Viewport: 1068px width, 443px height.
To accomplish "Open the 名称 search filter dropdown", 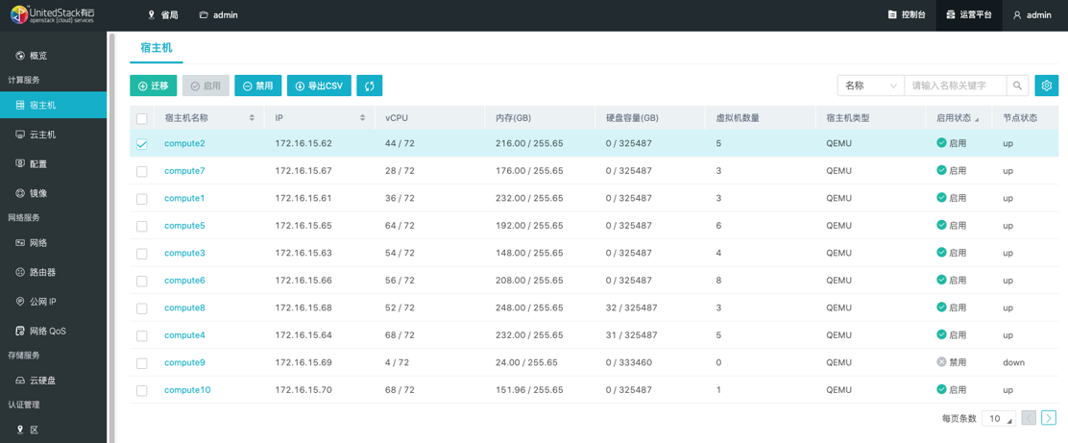I will click(870, 86).
